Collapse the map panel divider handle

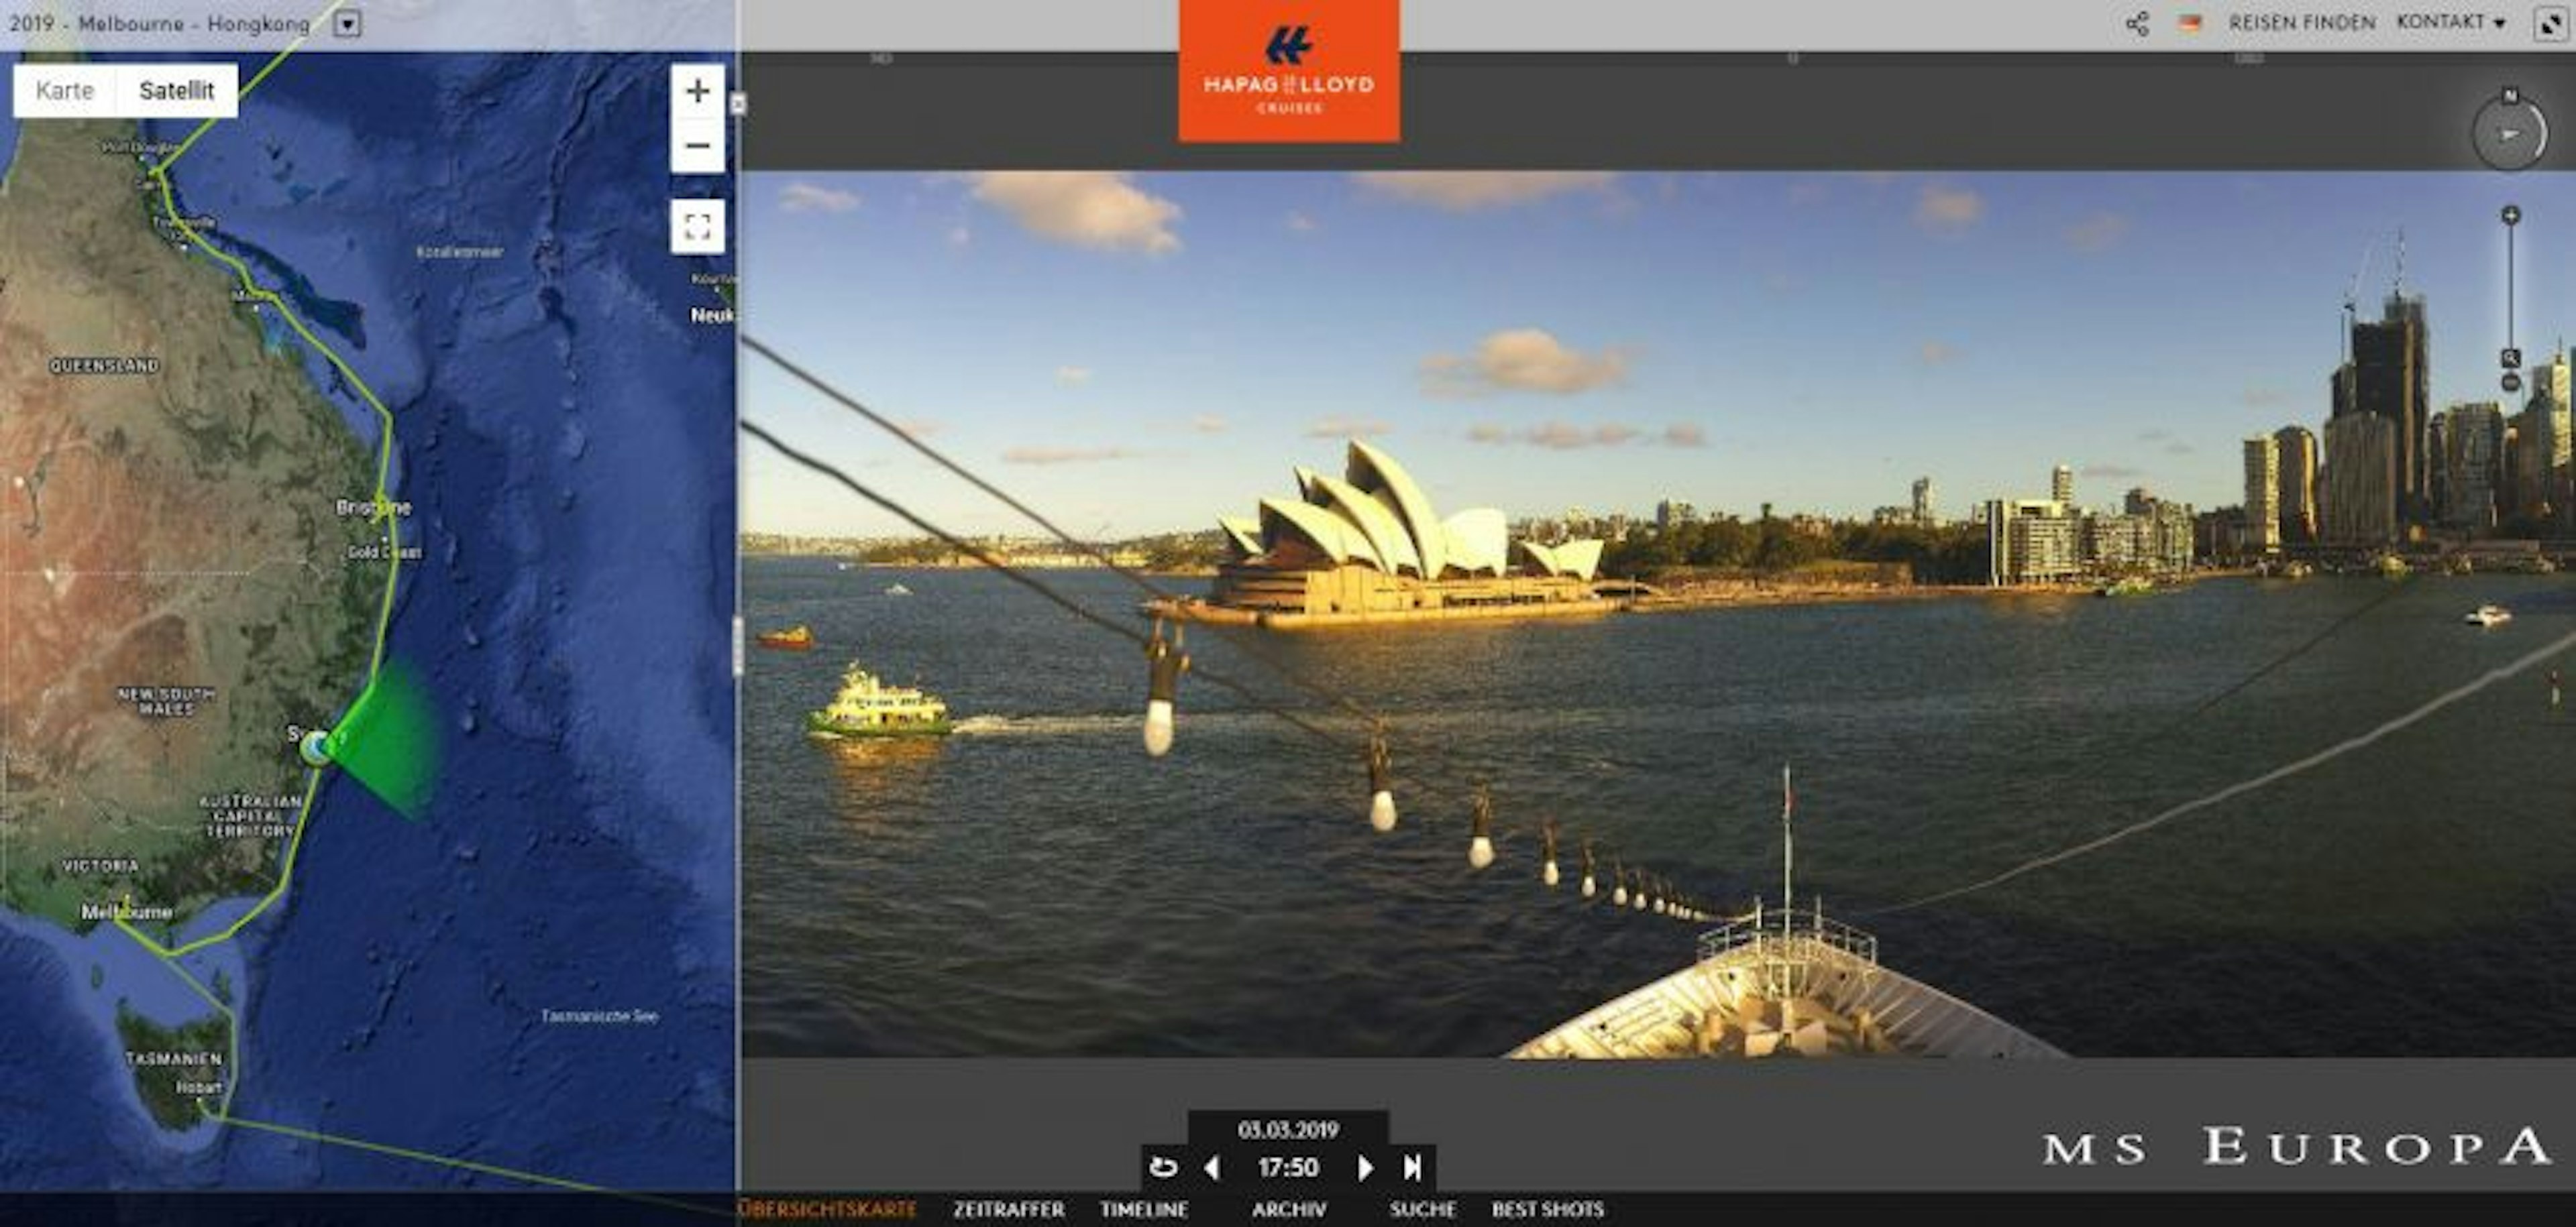tap(738, 103)
